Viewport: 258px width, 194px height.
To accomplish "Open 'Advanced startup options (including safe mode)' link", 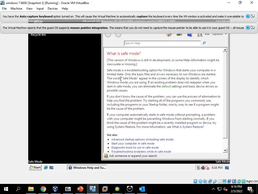I will 142,139.
